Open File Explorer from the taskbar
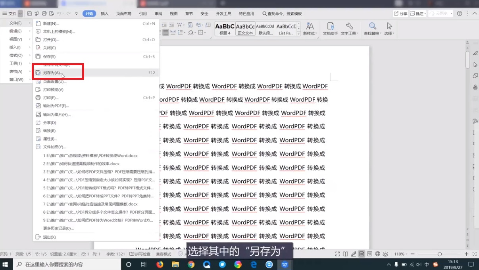This screenshot has width=479, height=270. coord(175,264)
